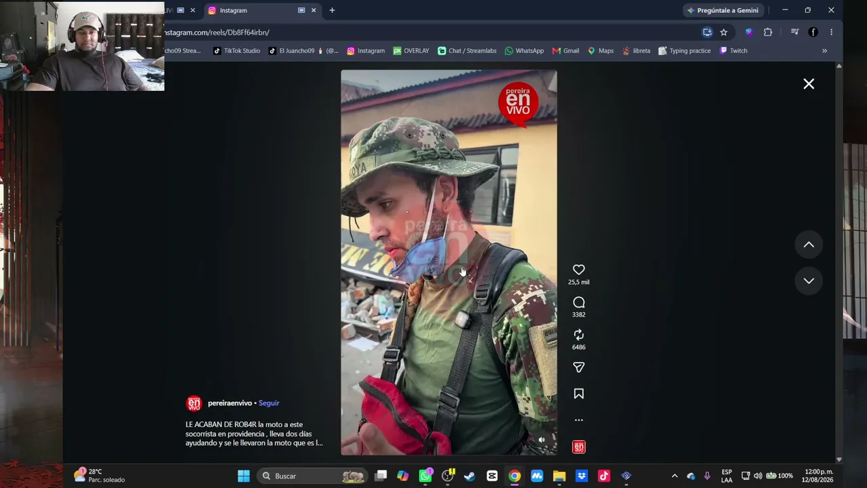Viewport: 867px width, 488px height.
Task: Open the OVERLAY bookmark
Action: (411, 51)
